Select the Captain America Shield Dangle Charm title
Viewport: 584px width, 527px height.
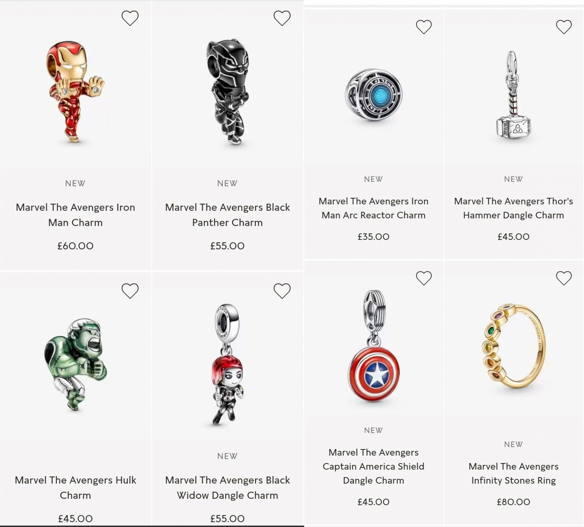(x=373, y=466)
